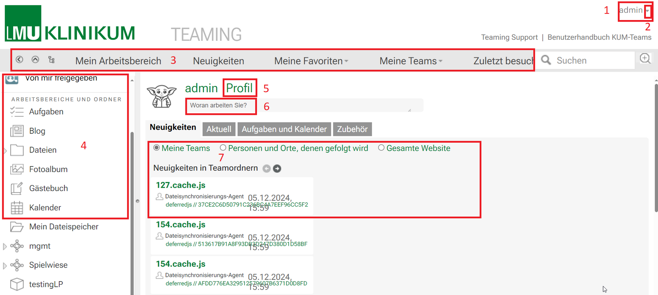Open Mein Arbeitsbereich in the navbar
The image size is (658, 295).
[x=118, y=61]
